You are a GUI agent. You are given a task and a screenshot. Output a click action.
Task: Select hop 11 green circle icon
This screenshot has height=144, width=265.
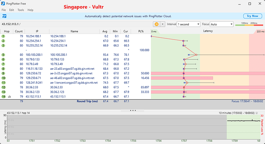click(3, 83)
